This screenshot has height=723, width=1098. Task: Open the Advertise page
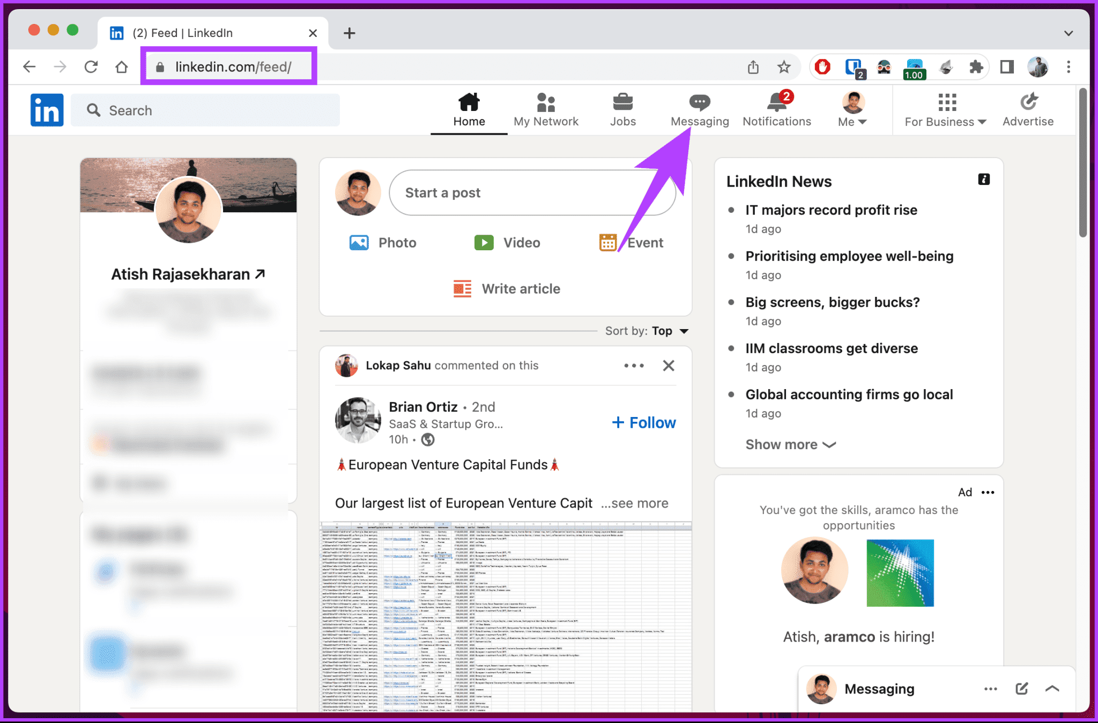click(1028, 110)
